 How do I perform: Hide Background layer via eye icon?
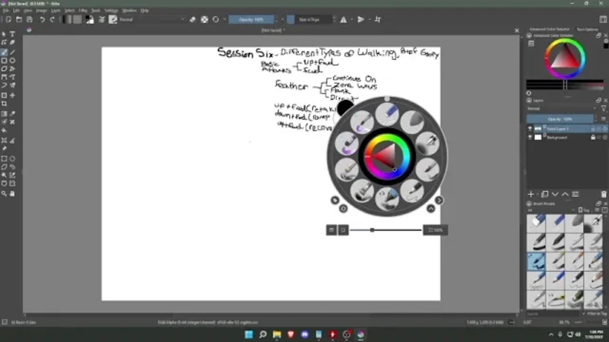point(530,137)
